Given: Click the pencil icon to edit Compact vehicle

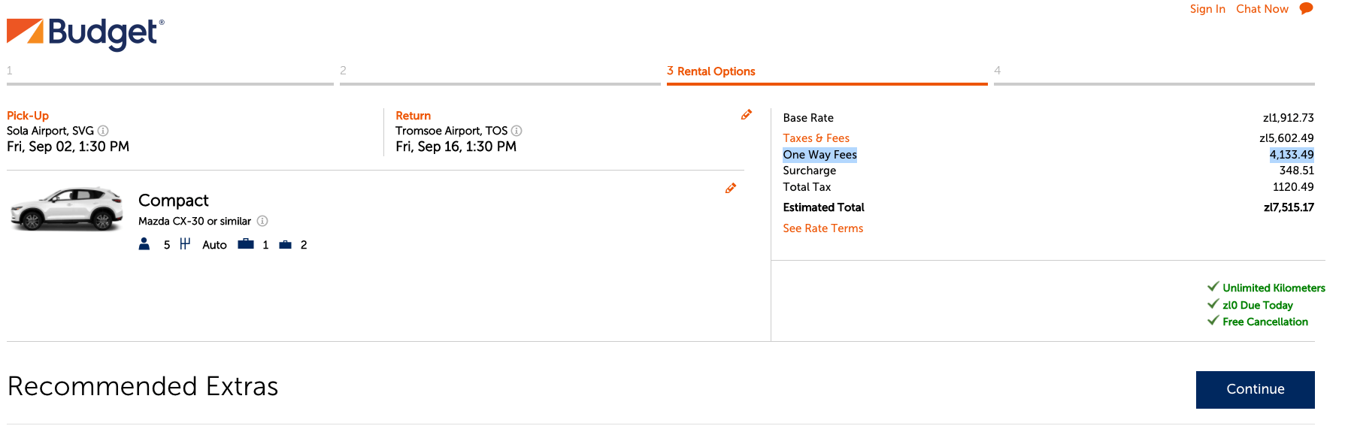Looking at the screenshot, I should click(731, 189).
